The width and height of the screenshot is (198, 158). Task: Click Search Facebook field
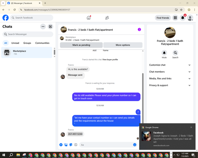(32, 18)
